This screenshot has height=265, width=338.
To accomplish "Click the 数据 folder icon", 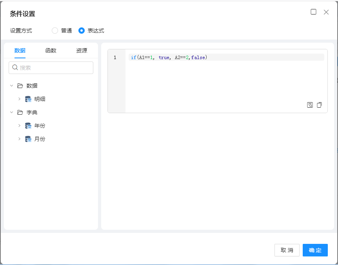I will tap(20, 86).
